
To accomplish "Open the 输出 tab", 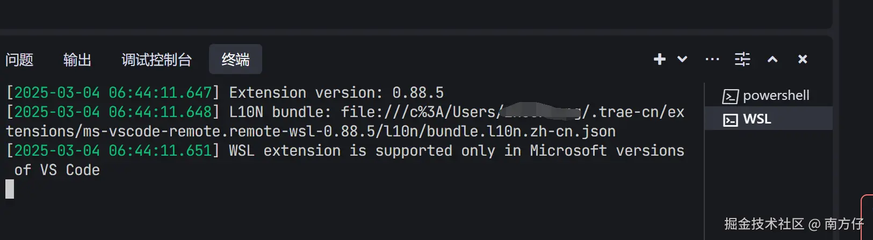I will [77, 60].
